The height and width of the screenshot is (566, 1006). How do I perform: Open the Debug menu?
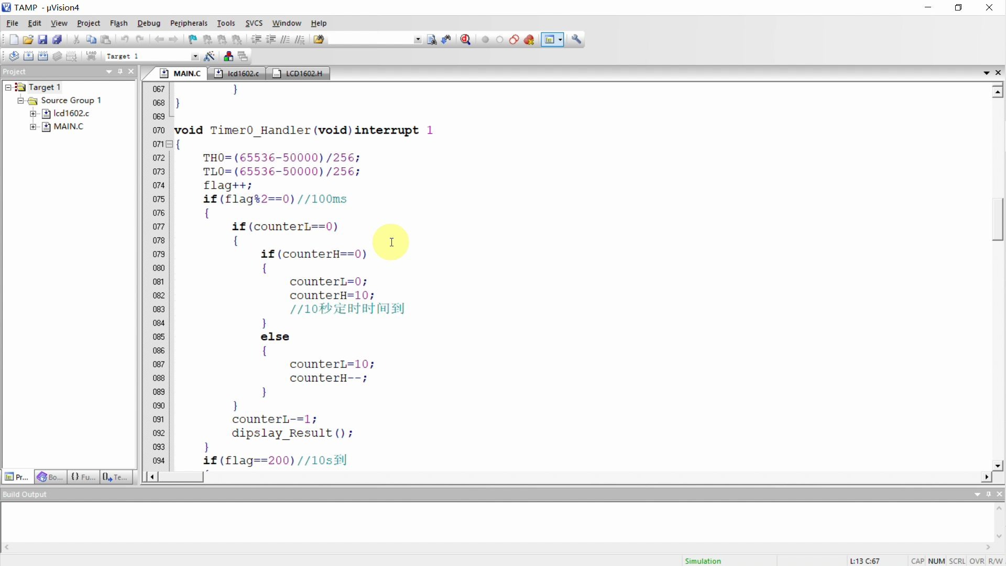pos(149,24)
